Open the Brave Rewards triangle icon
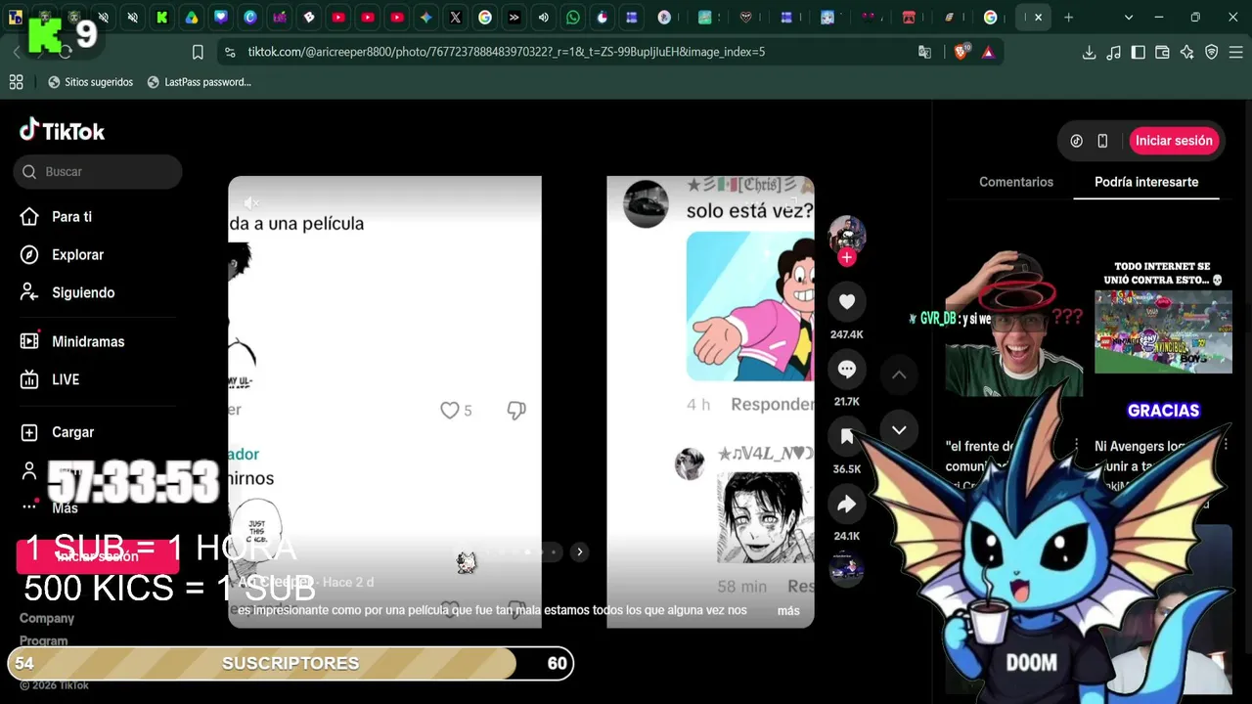 tap(988, 52)
